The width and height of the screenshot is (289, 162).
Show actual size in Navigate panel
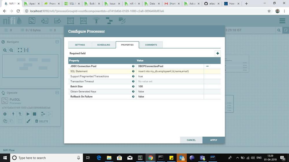26,50
